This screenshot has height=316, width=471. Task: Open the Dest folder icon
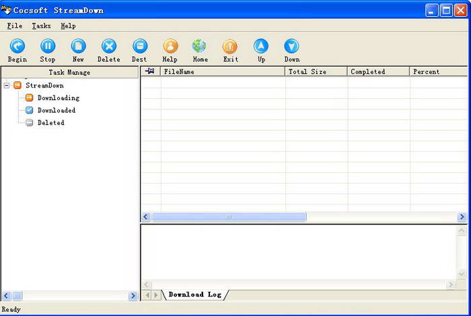click(139, 46)
